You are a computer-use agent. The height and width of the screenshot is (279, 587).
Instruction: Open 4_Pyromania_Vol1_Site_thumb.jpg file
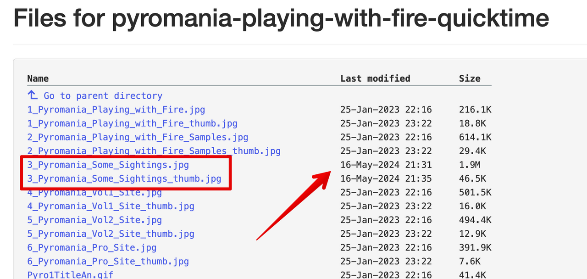click(x=111, y=206)
